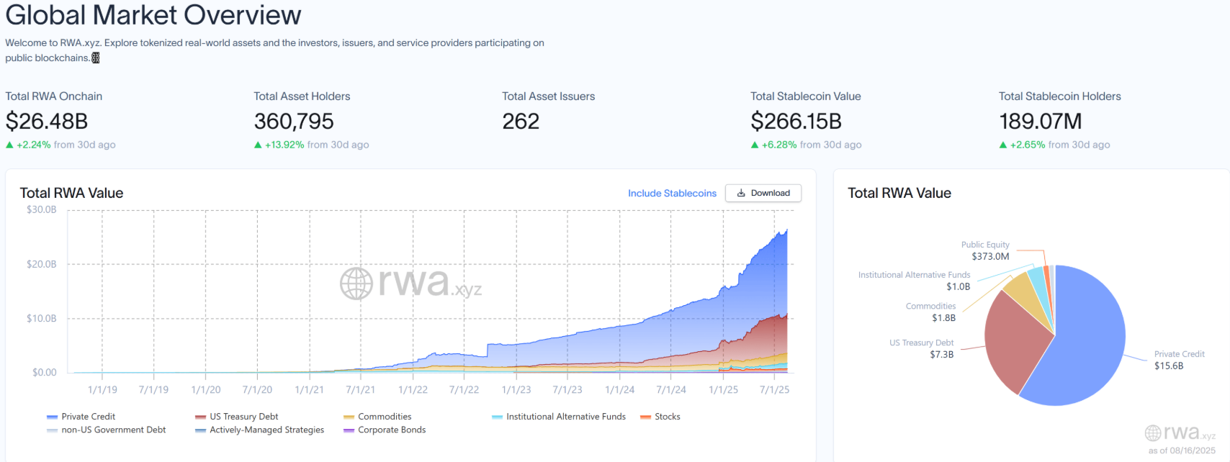Click the Private Credit $15.6B pie label
1230x462 pixels.
click(1179, 360)
